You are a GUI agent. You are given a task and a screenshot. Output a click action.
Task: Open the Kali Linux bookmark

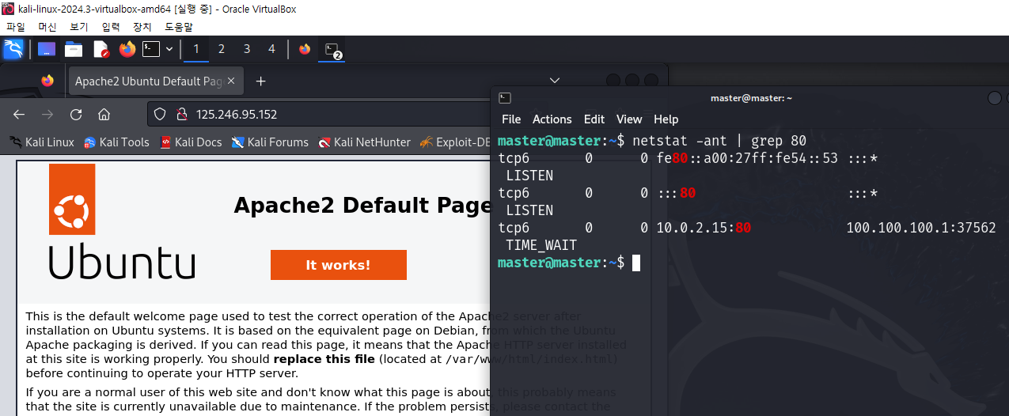click(42, 142)
